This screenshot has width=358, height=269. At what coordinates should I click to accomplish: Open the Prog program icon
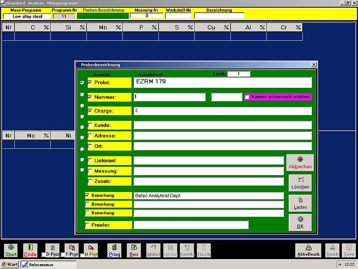click(x=115, y=251)
